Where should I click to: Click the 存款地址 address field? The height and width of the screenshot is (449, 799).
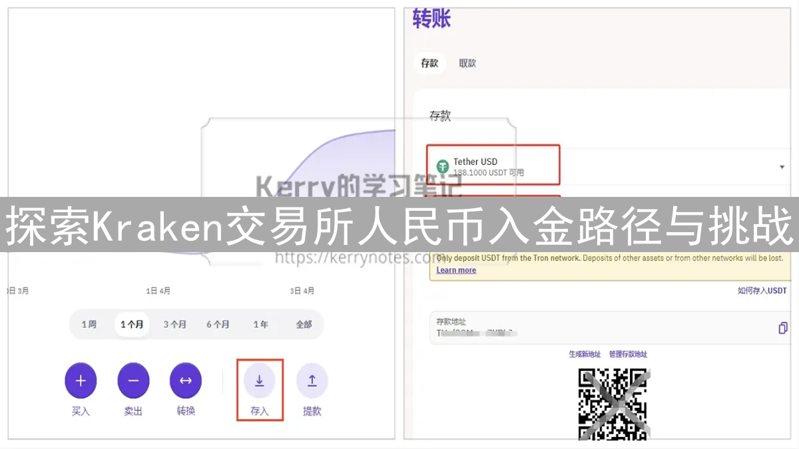(x=611, y=327)
